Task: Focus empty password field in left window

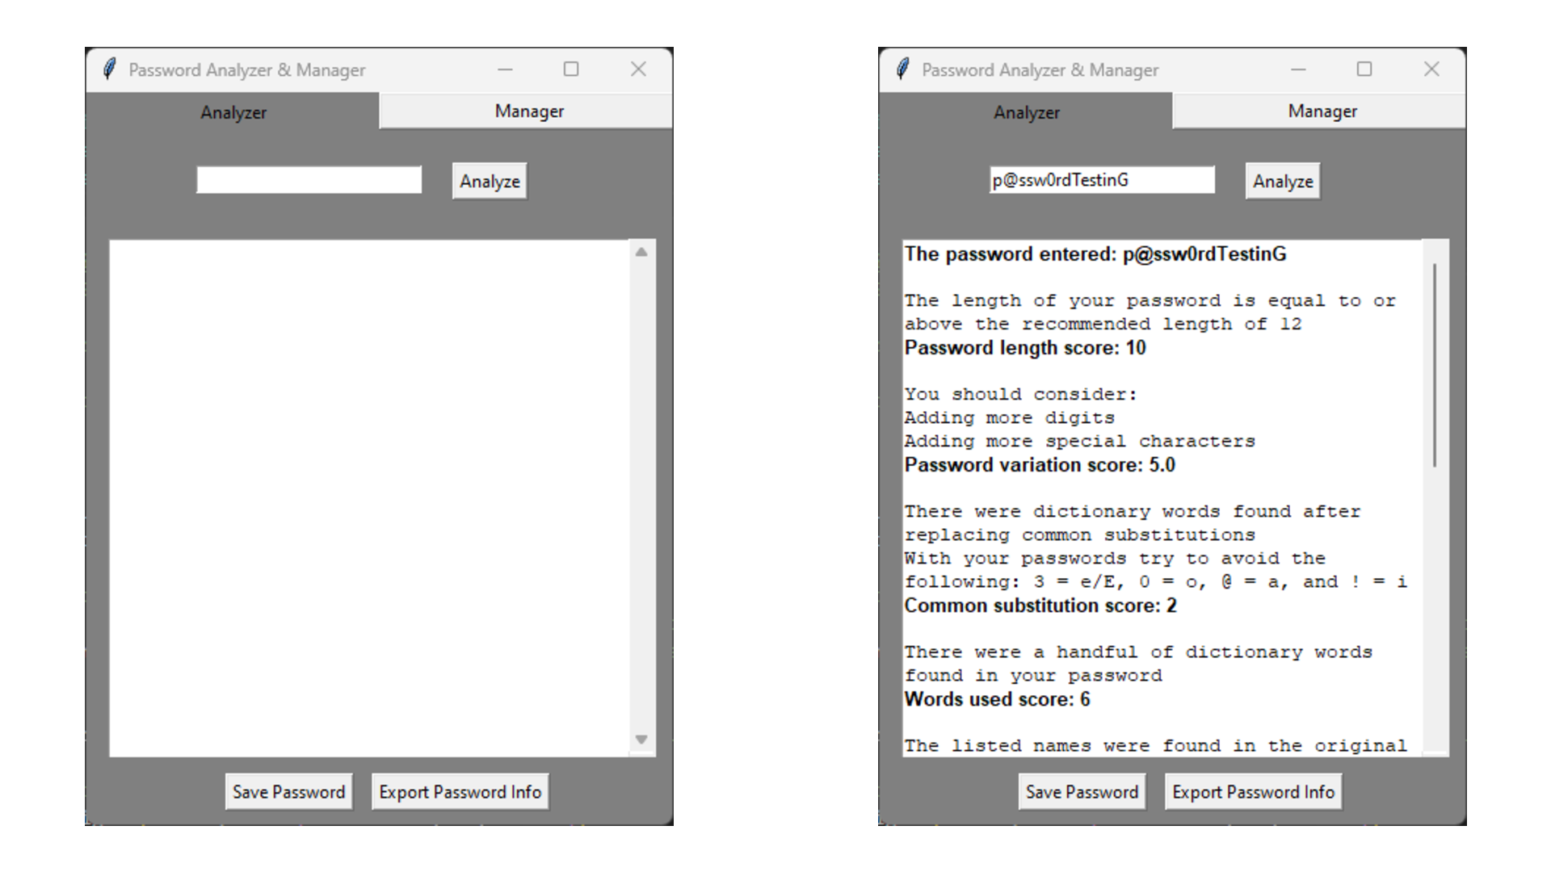Action: (309, 180)
